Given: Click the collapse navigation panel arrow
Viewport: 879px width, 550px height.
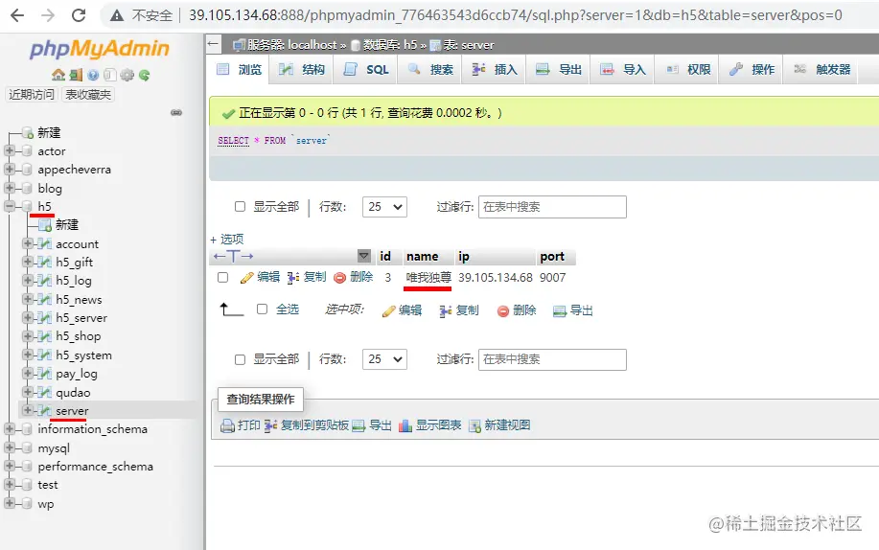Looking at the screenshot, I should [x=213, y=44].
